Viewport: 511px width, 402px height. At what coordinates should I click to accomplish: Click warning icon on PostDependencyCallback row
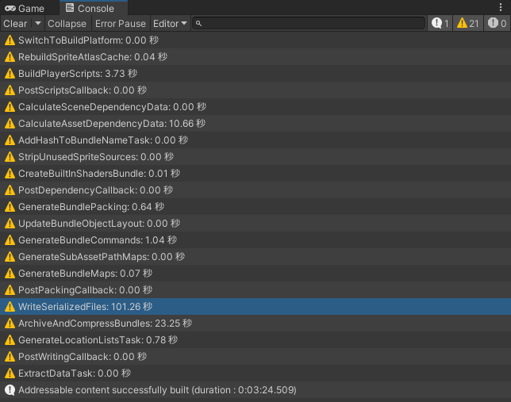(x=10, y=190)
